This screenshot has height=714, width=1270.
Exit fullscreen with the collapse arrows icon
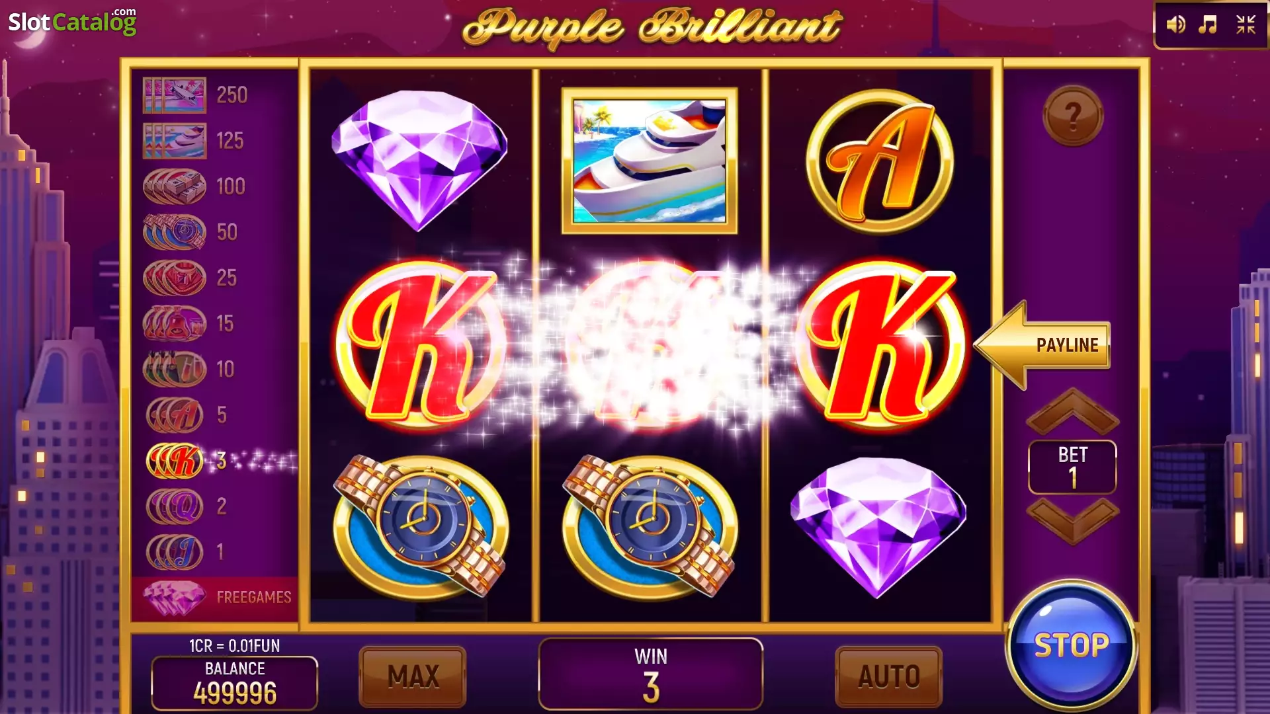click(1246, 25)
